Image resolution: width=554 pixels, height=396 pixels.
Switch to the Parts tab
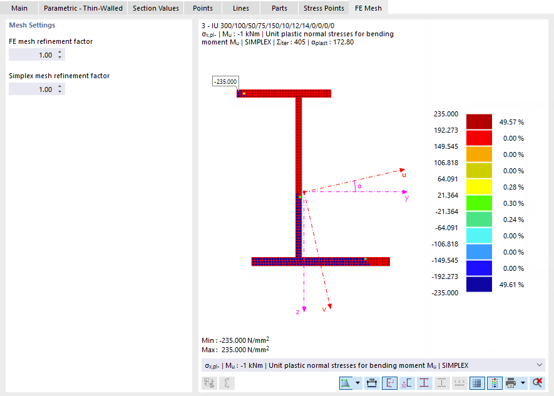click(279, 8)
